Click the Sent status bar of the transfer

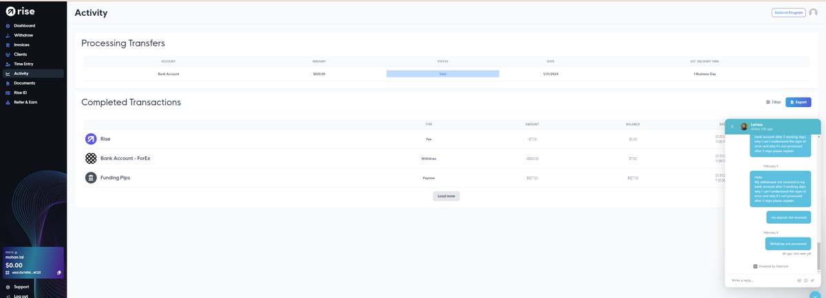click(x=443, y=73)
